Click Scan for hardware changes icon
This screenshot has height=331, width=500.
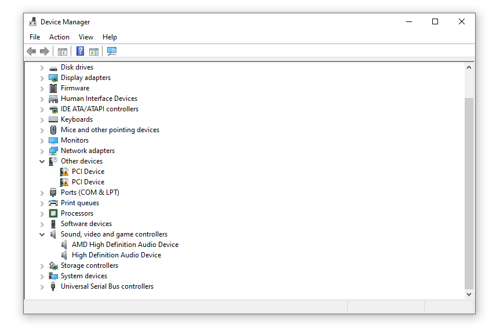coord(112,51)
